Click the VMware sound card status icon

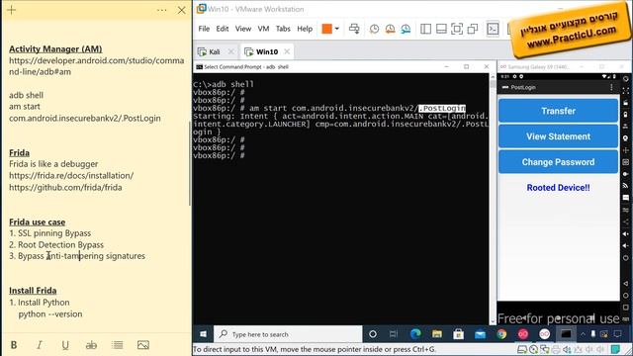pyautogui.click(x=567, y=349)
